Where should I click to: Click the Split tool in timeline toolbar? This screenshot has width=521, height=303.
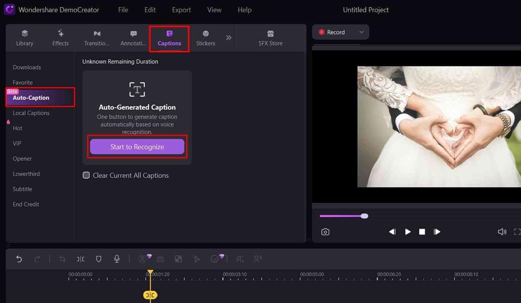81,259
